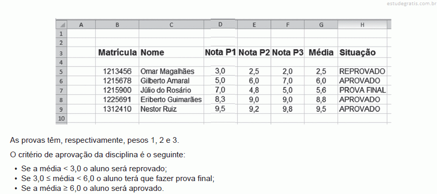This screenshot has width=437, height=194.
Task: Select Júlio do Rosário's média 5,6
Action: (321, 90)
